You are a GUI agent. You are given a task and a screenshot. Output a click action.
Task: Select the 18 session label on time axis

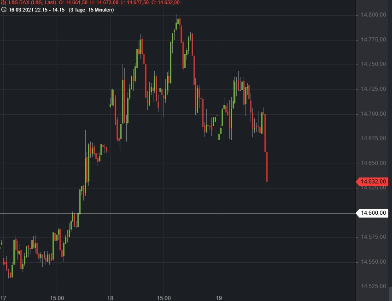coord(111,298)
